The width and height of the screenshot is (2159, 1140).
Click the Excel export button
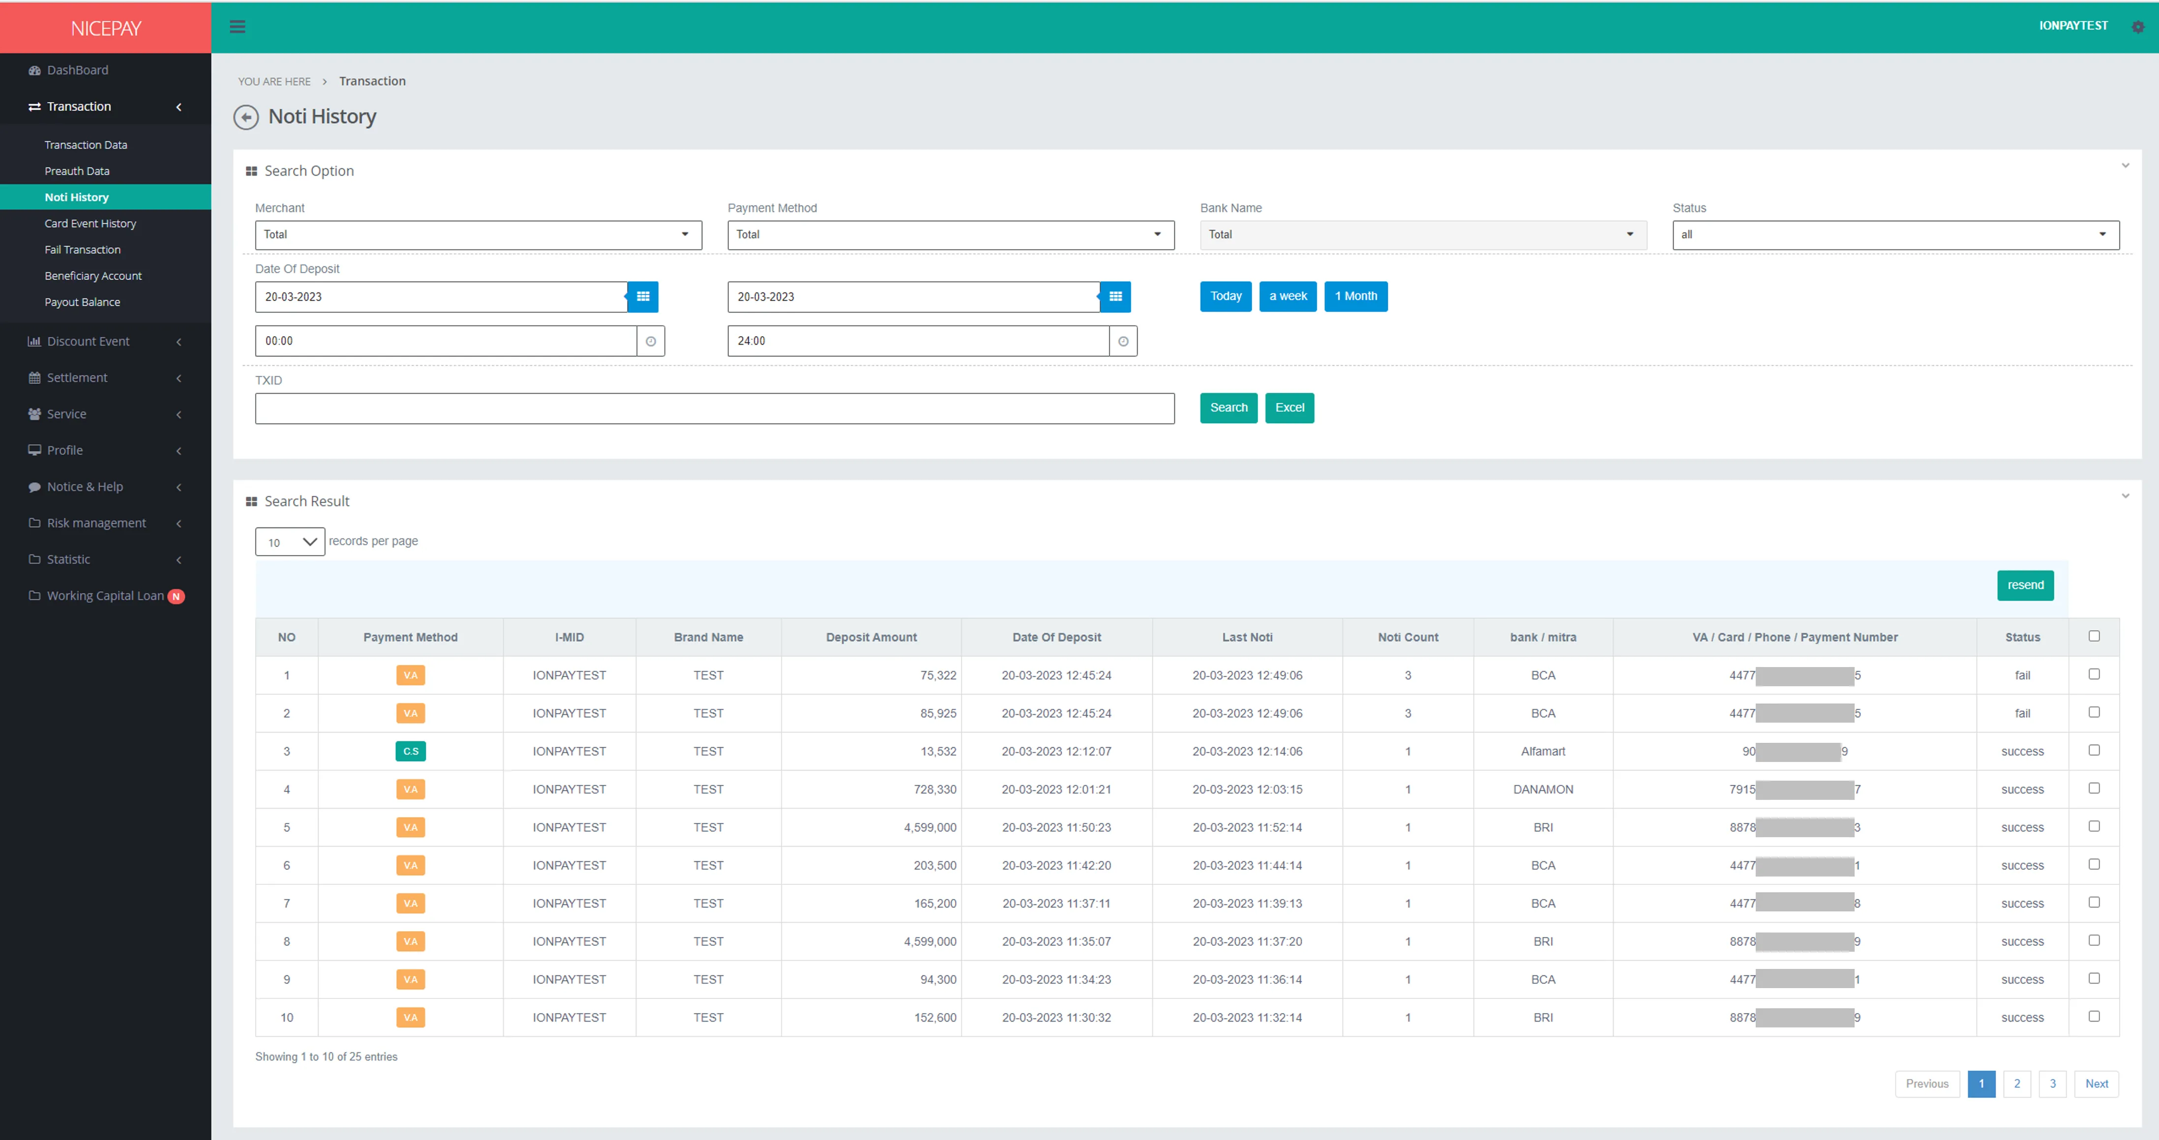pos(1289,408)
